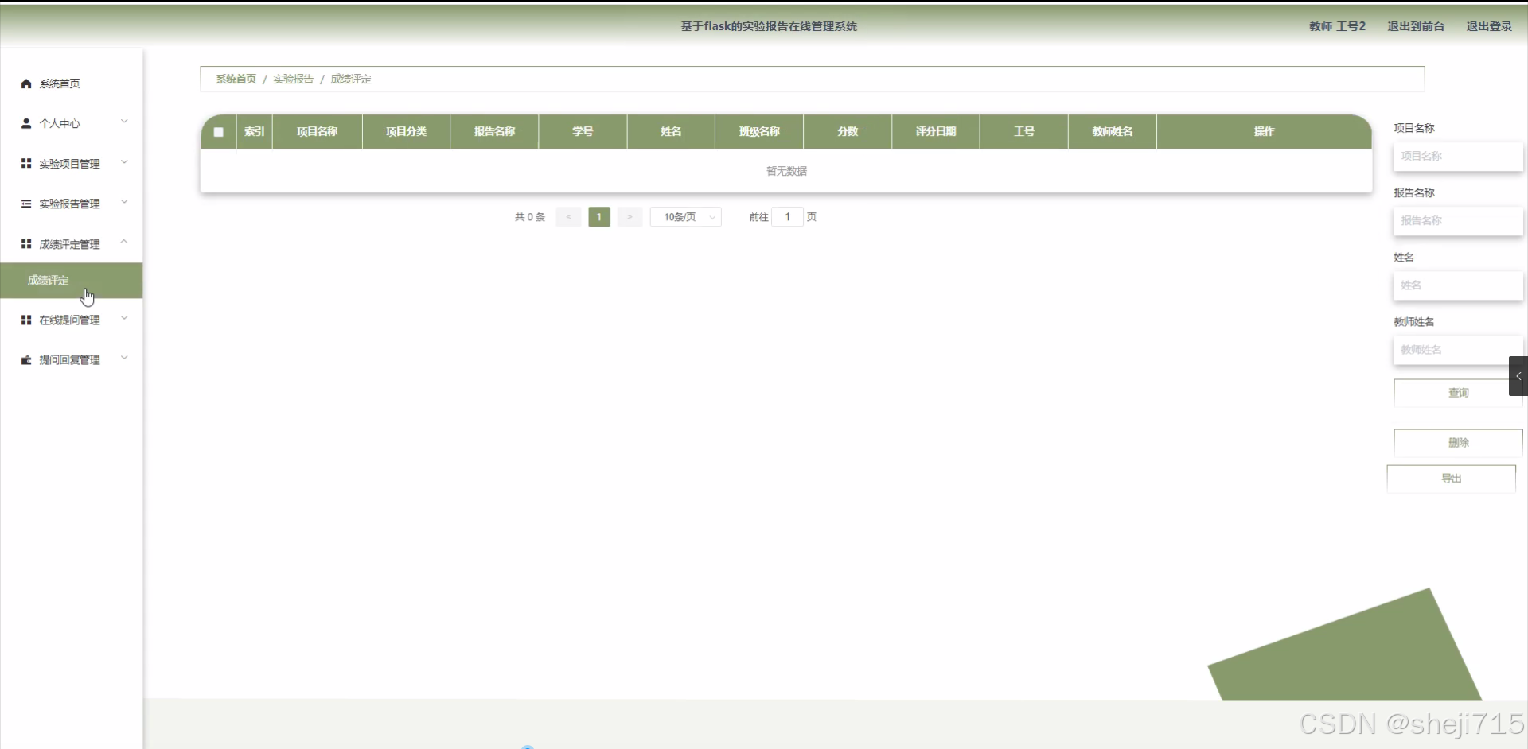Click the 评分日期 column header

(936, 132)
